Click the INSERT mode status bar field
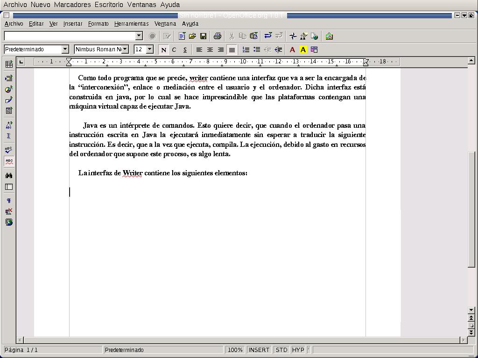This screenshot has height=358, width=478. (259, 350)
